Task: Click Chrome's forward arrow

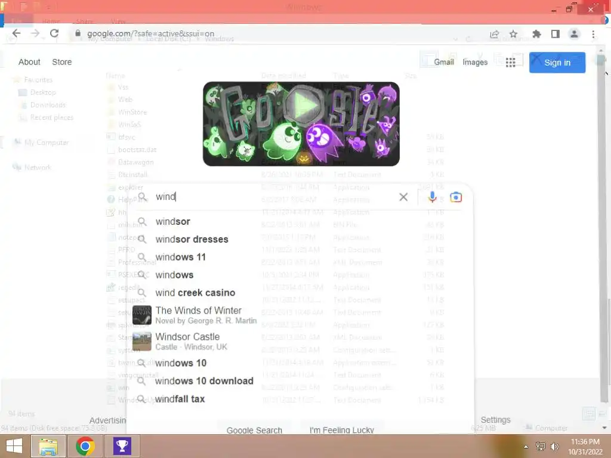Action: tap(35, 33)
